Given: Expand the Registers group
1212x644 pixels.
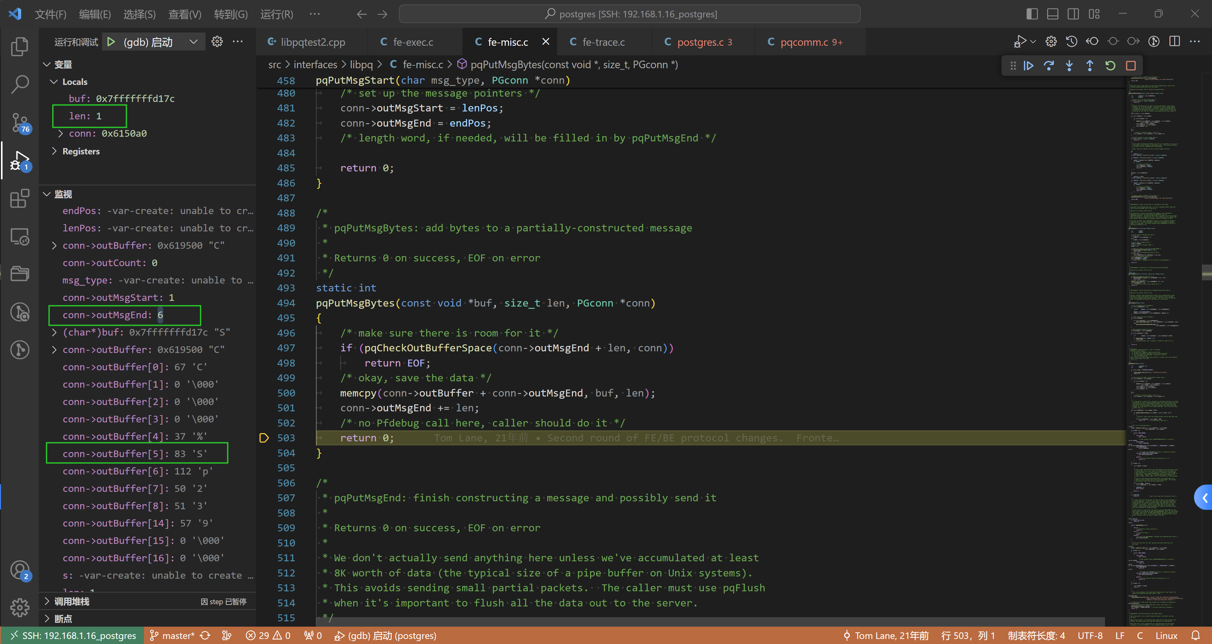Looking at the screenshot, I should click(55, 151).
